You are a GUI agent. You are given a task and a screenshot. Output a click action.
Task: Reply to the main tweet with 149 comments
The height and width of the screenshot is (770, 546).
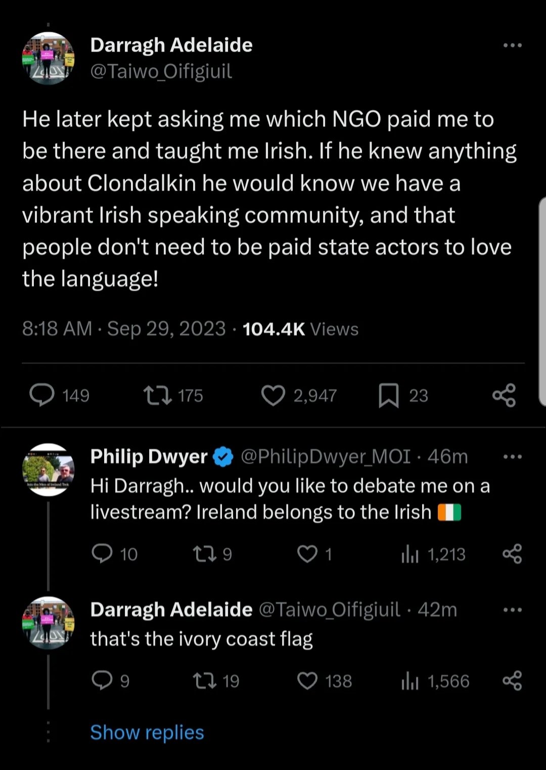coord(42,395)
